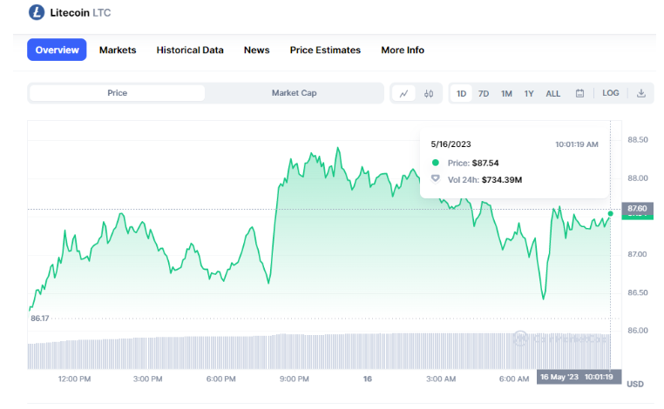Click the 3:00 AM axis label
The width and height of the screenshot is (664, 409).
click(x=440, y=379)
